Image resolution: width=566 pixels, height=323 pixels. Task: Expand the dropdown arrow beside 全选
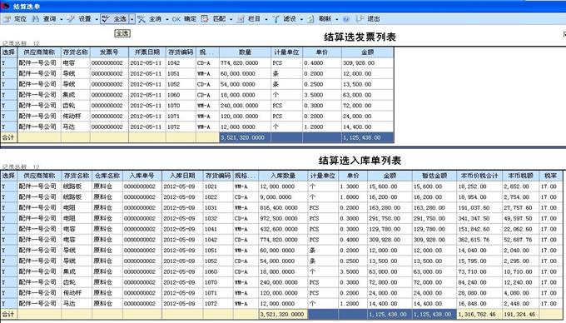[x=132, y=19]
